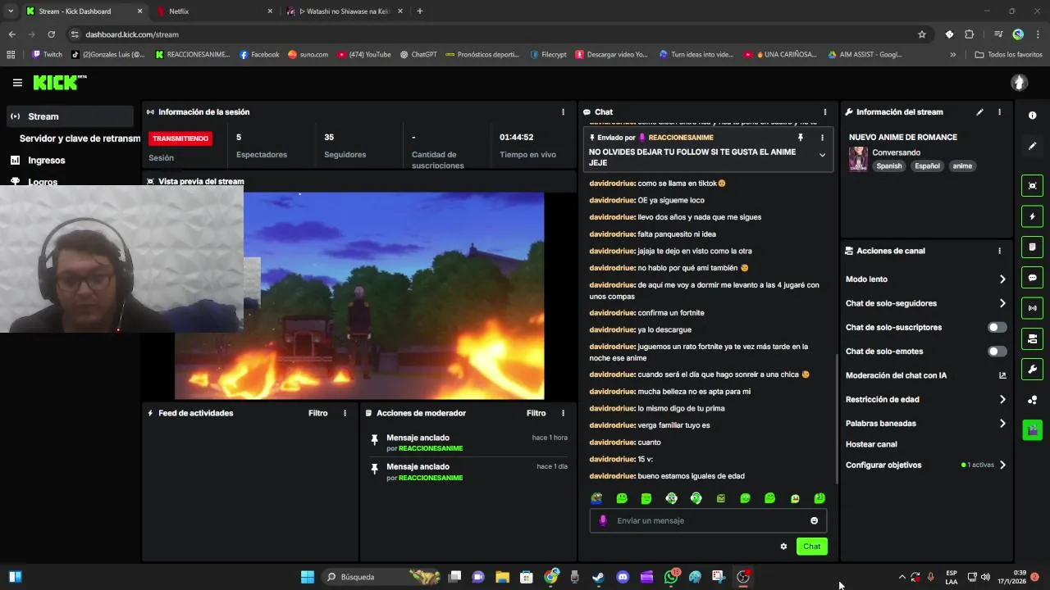Click the pin icon on pinned chat message
Image resolution: width=1050 pixels, height=590 pixels.
[x=801, y=138]
